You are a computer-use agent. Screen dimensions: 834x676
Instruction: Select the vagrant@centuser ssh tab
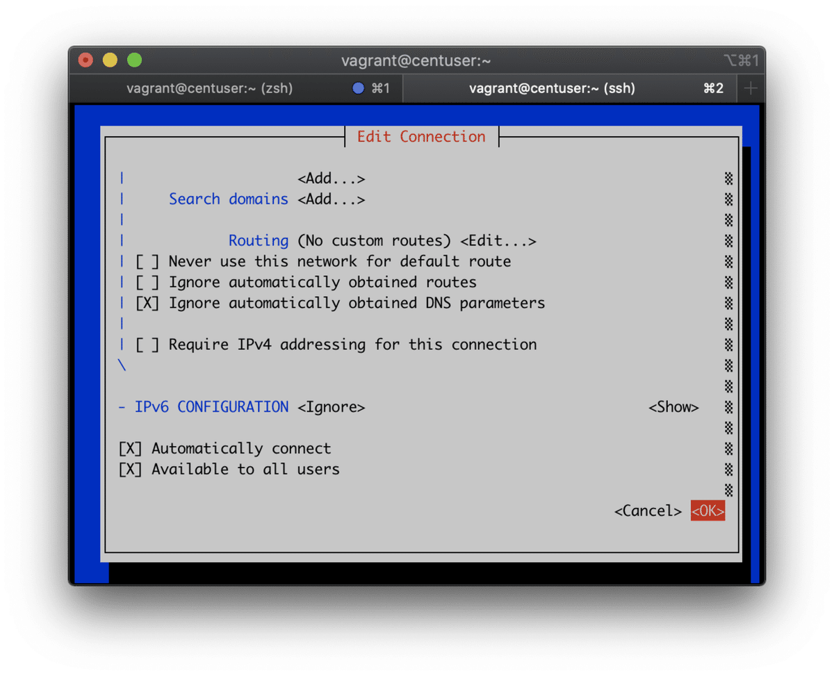pos(570,88)
